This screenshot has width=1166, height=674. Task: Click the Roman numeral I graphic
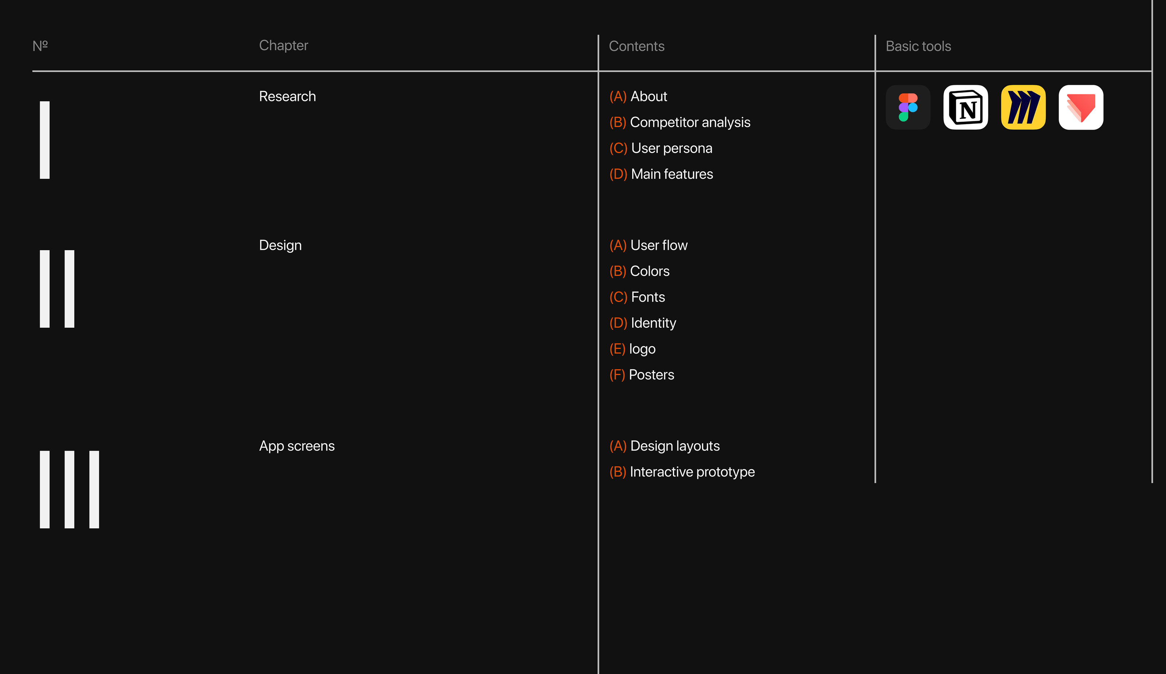45,140
